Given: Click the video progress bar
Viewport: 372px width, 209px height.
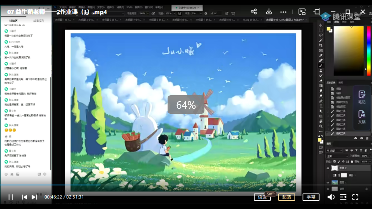Looking at the screenshot, I should [186, 185].
